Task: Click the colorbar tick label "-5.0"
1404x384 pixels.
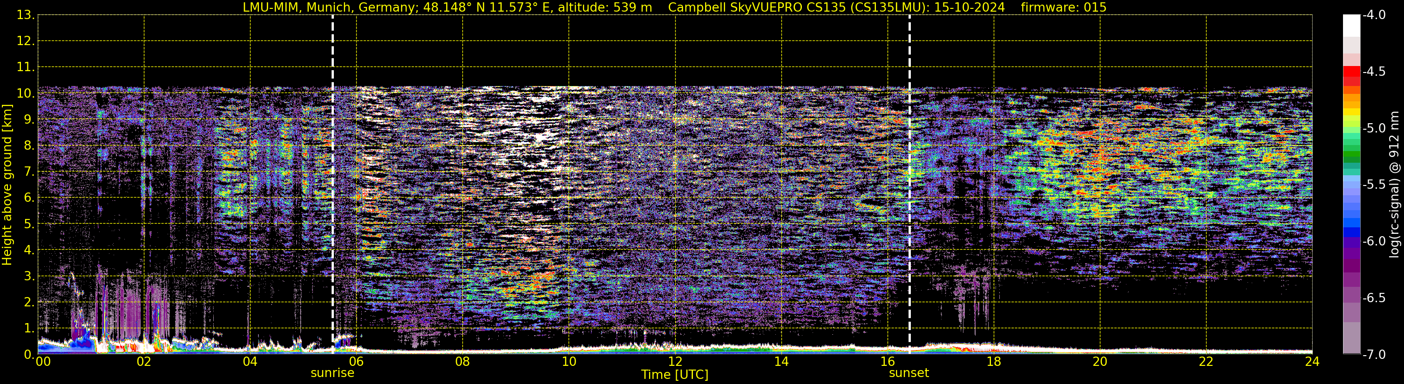Action: point(1373,128)
